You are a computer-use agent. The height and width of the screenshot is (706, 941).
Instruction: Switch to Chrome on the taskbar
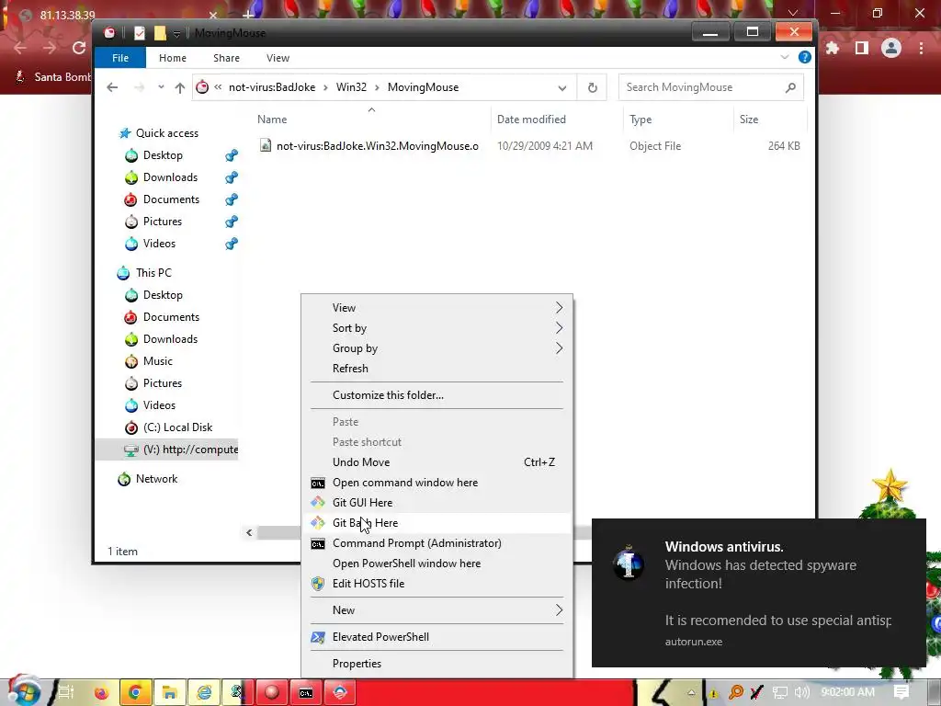(135, 693)
